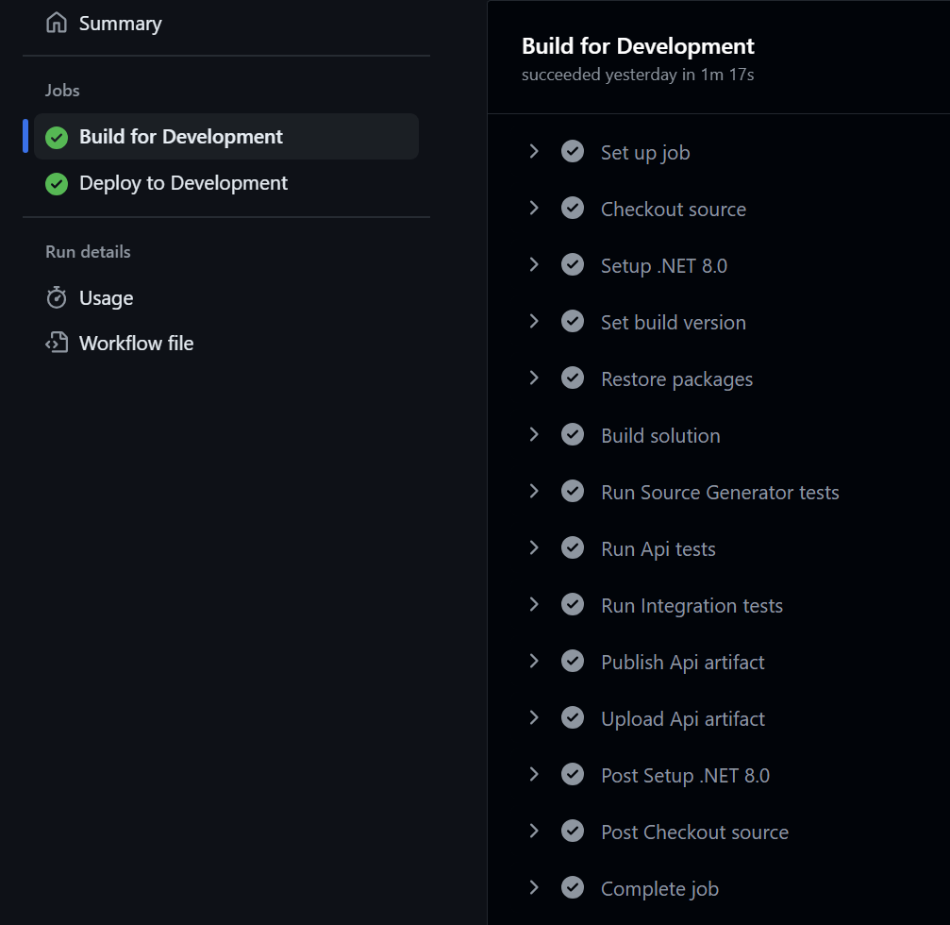Expand the Run Integration tests step
The width and height of the screenshot is (950, 925).
point(534,604)
